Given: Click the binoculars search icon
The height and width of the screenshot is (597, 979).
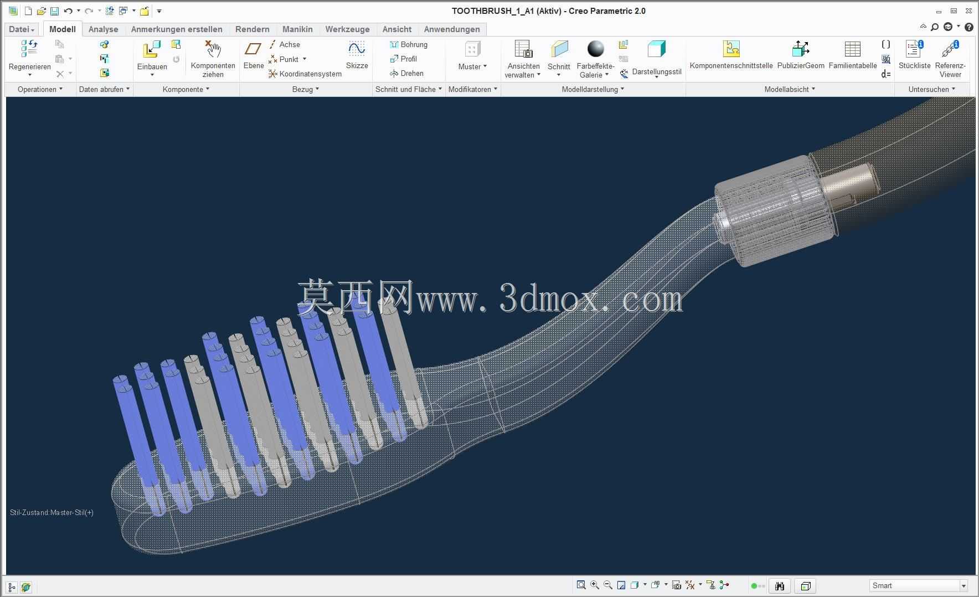Looking at the screenshot, I should pyautogui.click(x=780, y=586).
